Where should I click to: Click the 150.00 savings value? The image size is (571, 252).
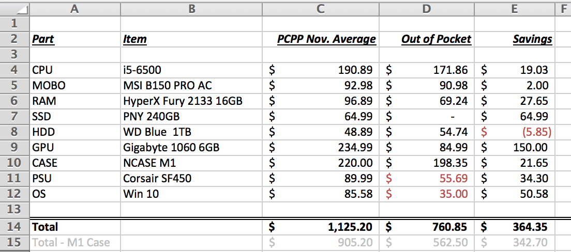click(531, 147)
